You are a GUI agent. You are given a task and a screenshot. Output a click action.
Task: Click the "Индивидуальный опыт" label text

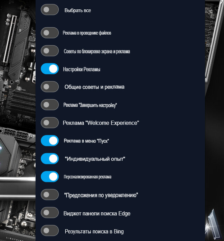tap(95, 159)
